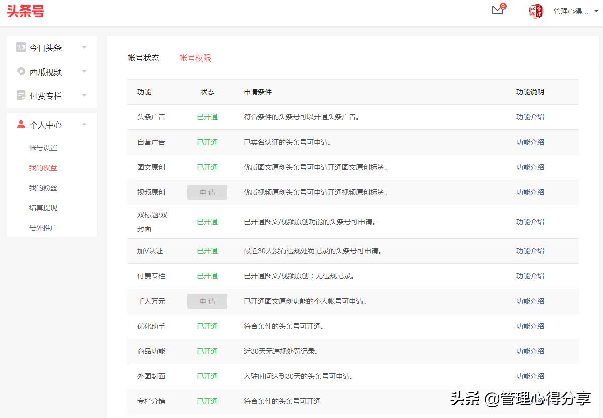Click the 付费专栏 sidebar icon

coord(21,95)
